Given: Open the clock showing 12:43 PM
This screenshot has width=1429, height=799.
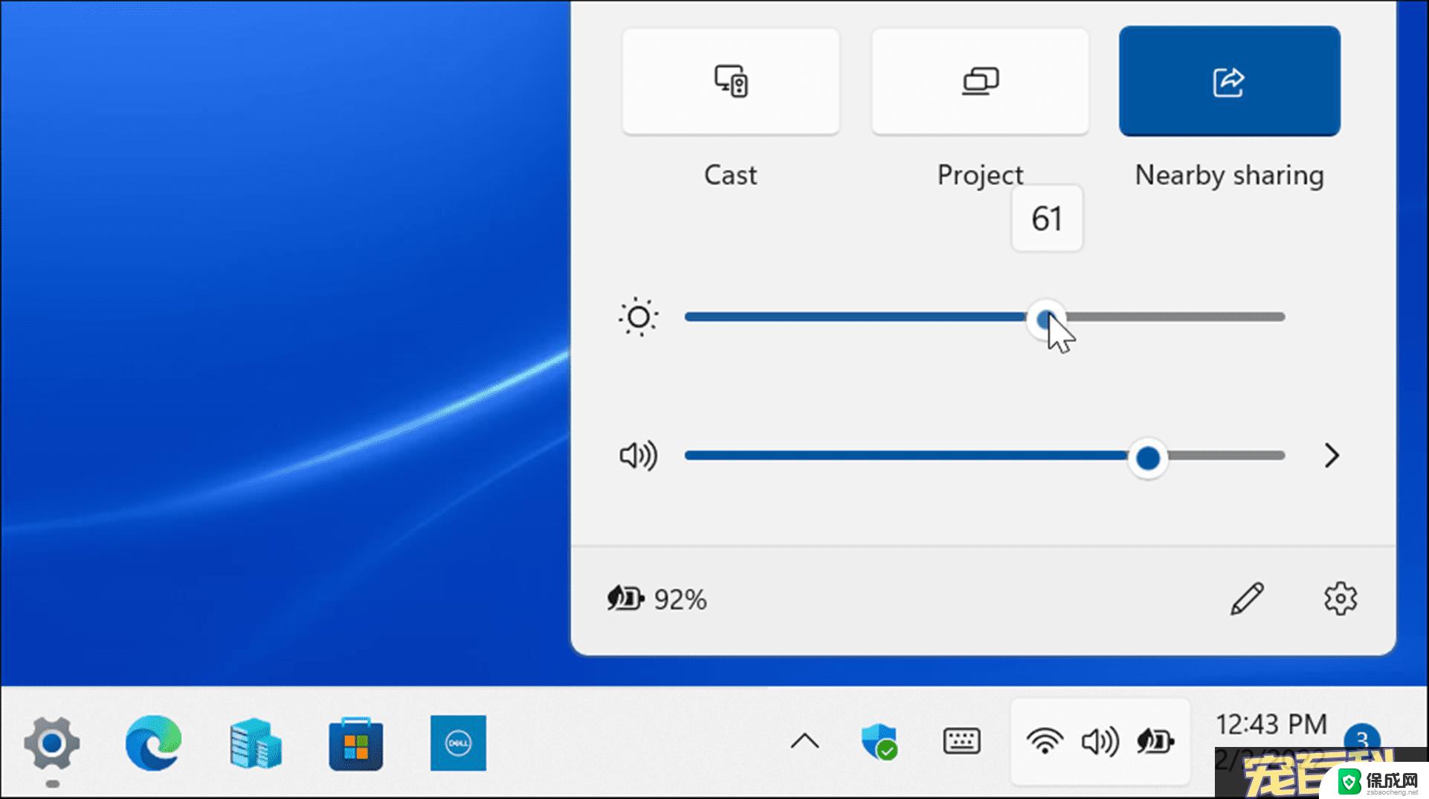Looking at the screenshot, I should [x=1271, y=725].
